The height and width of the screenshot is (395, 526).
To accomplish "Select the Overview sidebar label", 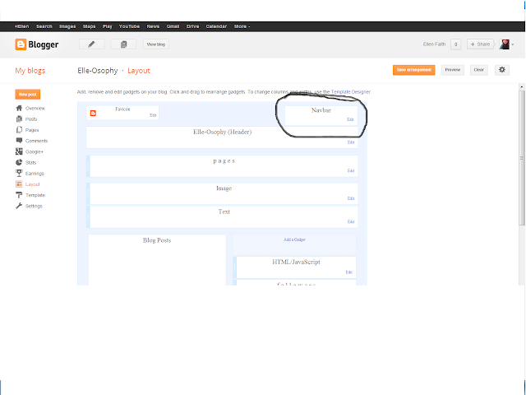I will click(x=35, y=108).
